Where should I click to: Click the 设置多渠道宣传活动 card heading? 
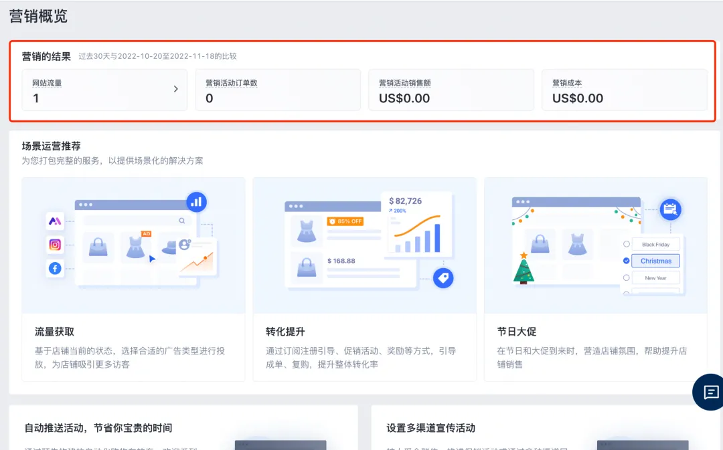coord(430,428)
